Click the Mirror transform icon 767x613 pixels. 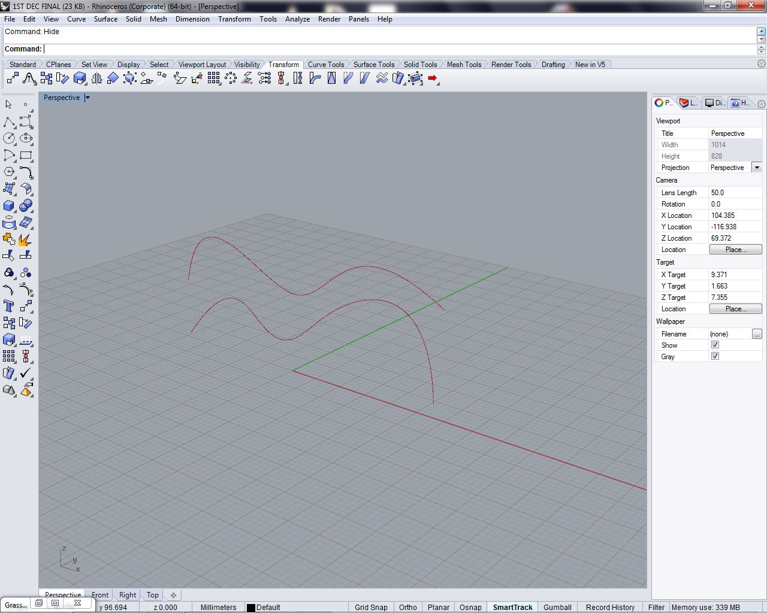coord(96,78)
